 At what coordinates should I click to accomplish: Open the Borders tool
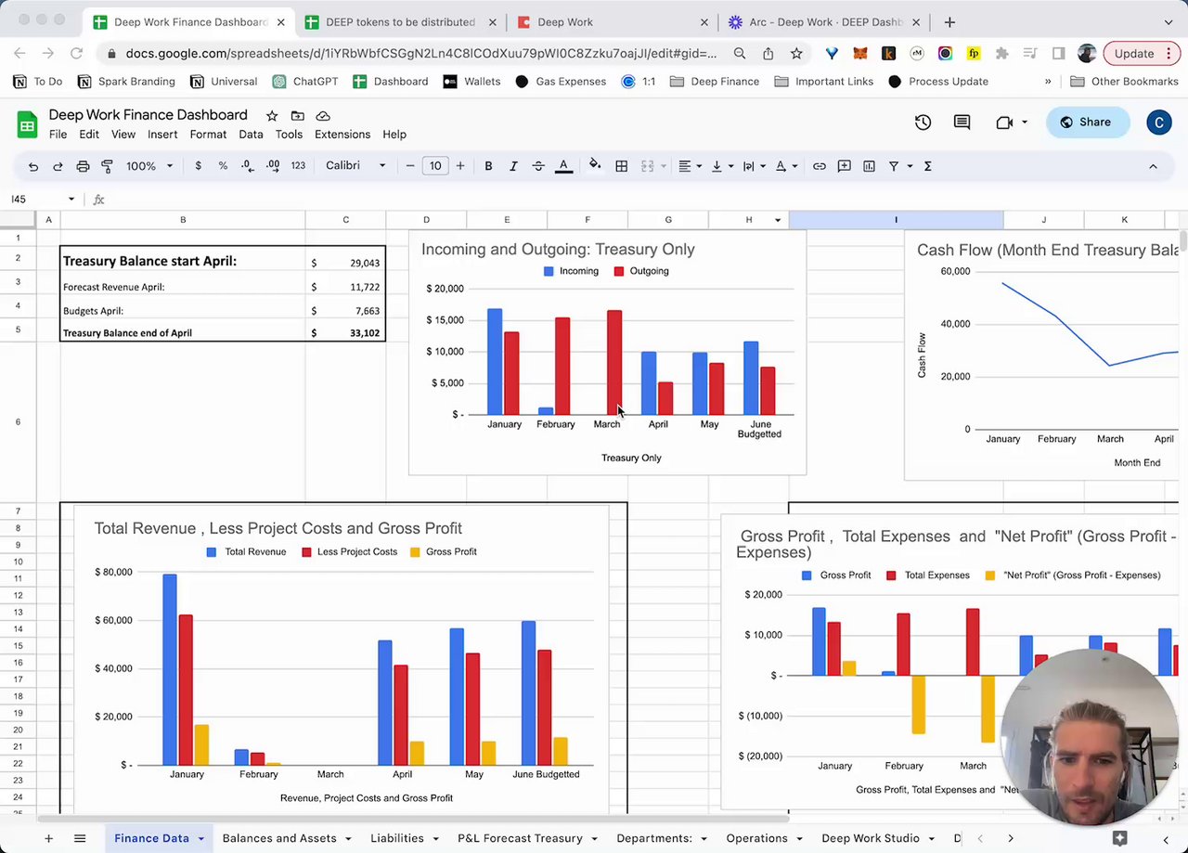622,166
